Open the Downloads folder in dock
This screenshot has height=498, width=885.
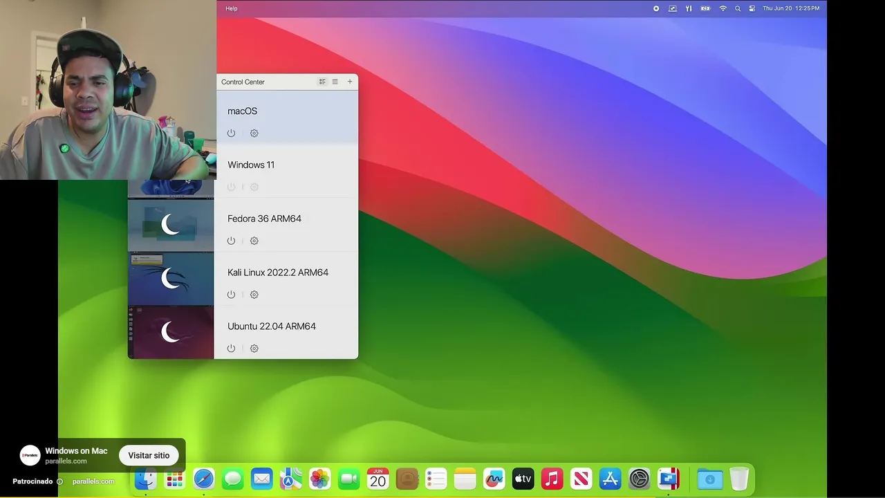pyautogui.click(x=710, y=479)
